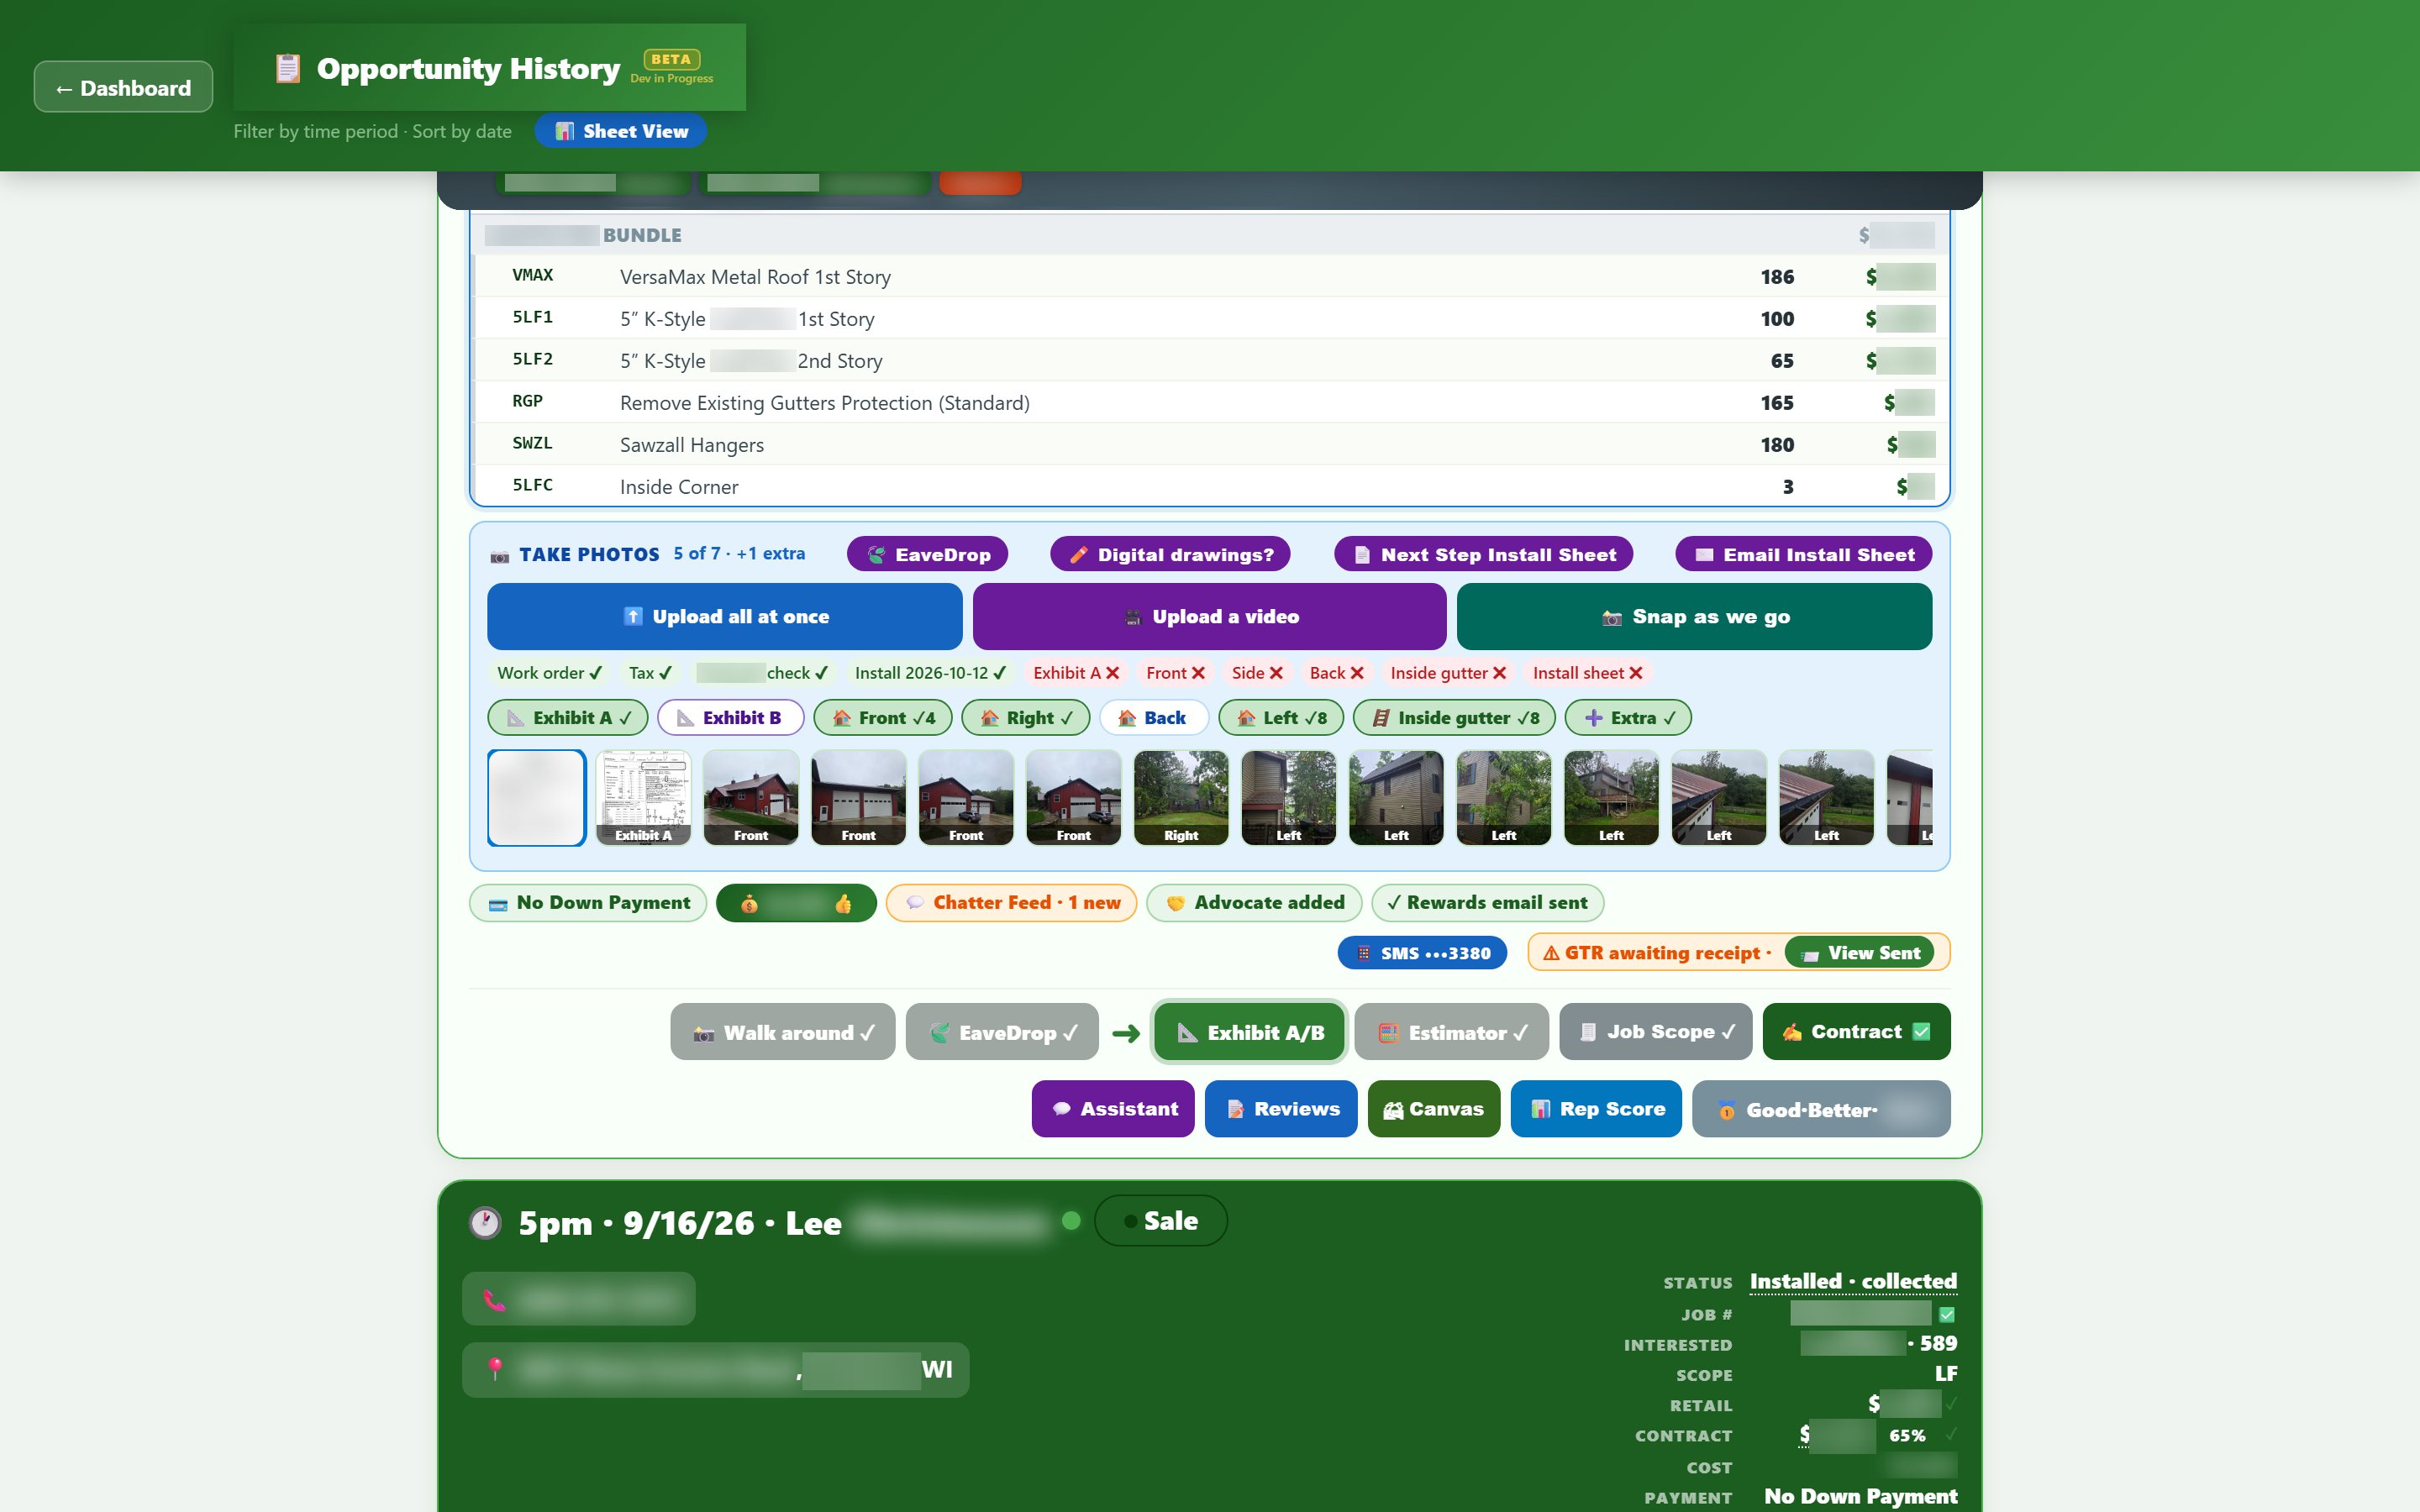Select the Inside gutter photo category

pos(1454,717)
